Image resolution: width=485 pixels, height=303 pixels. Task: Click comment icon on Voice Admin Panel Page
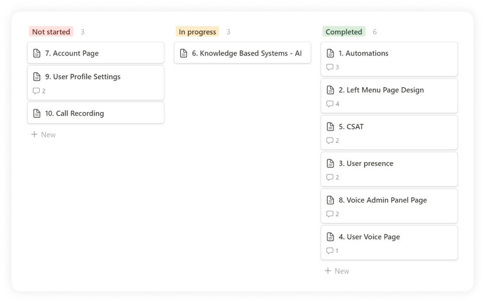click(330, 214)
